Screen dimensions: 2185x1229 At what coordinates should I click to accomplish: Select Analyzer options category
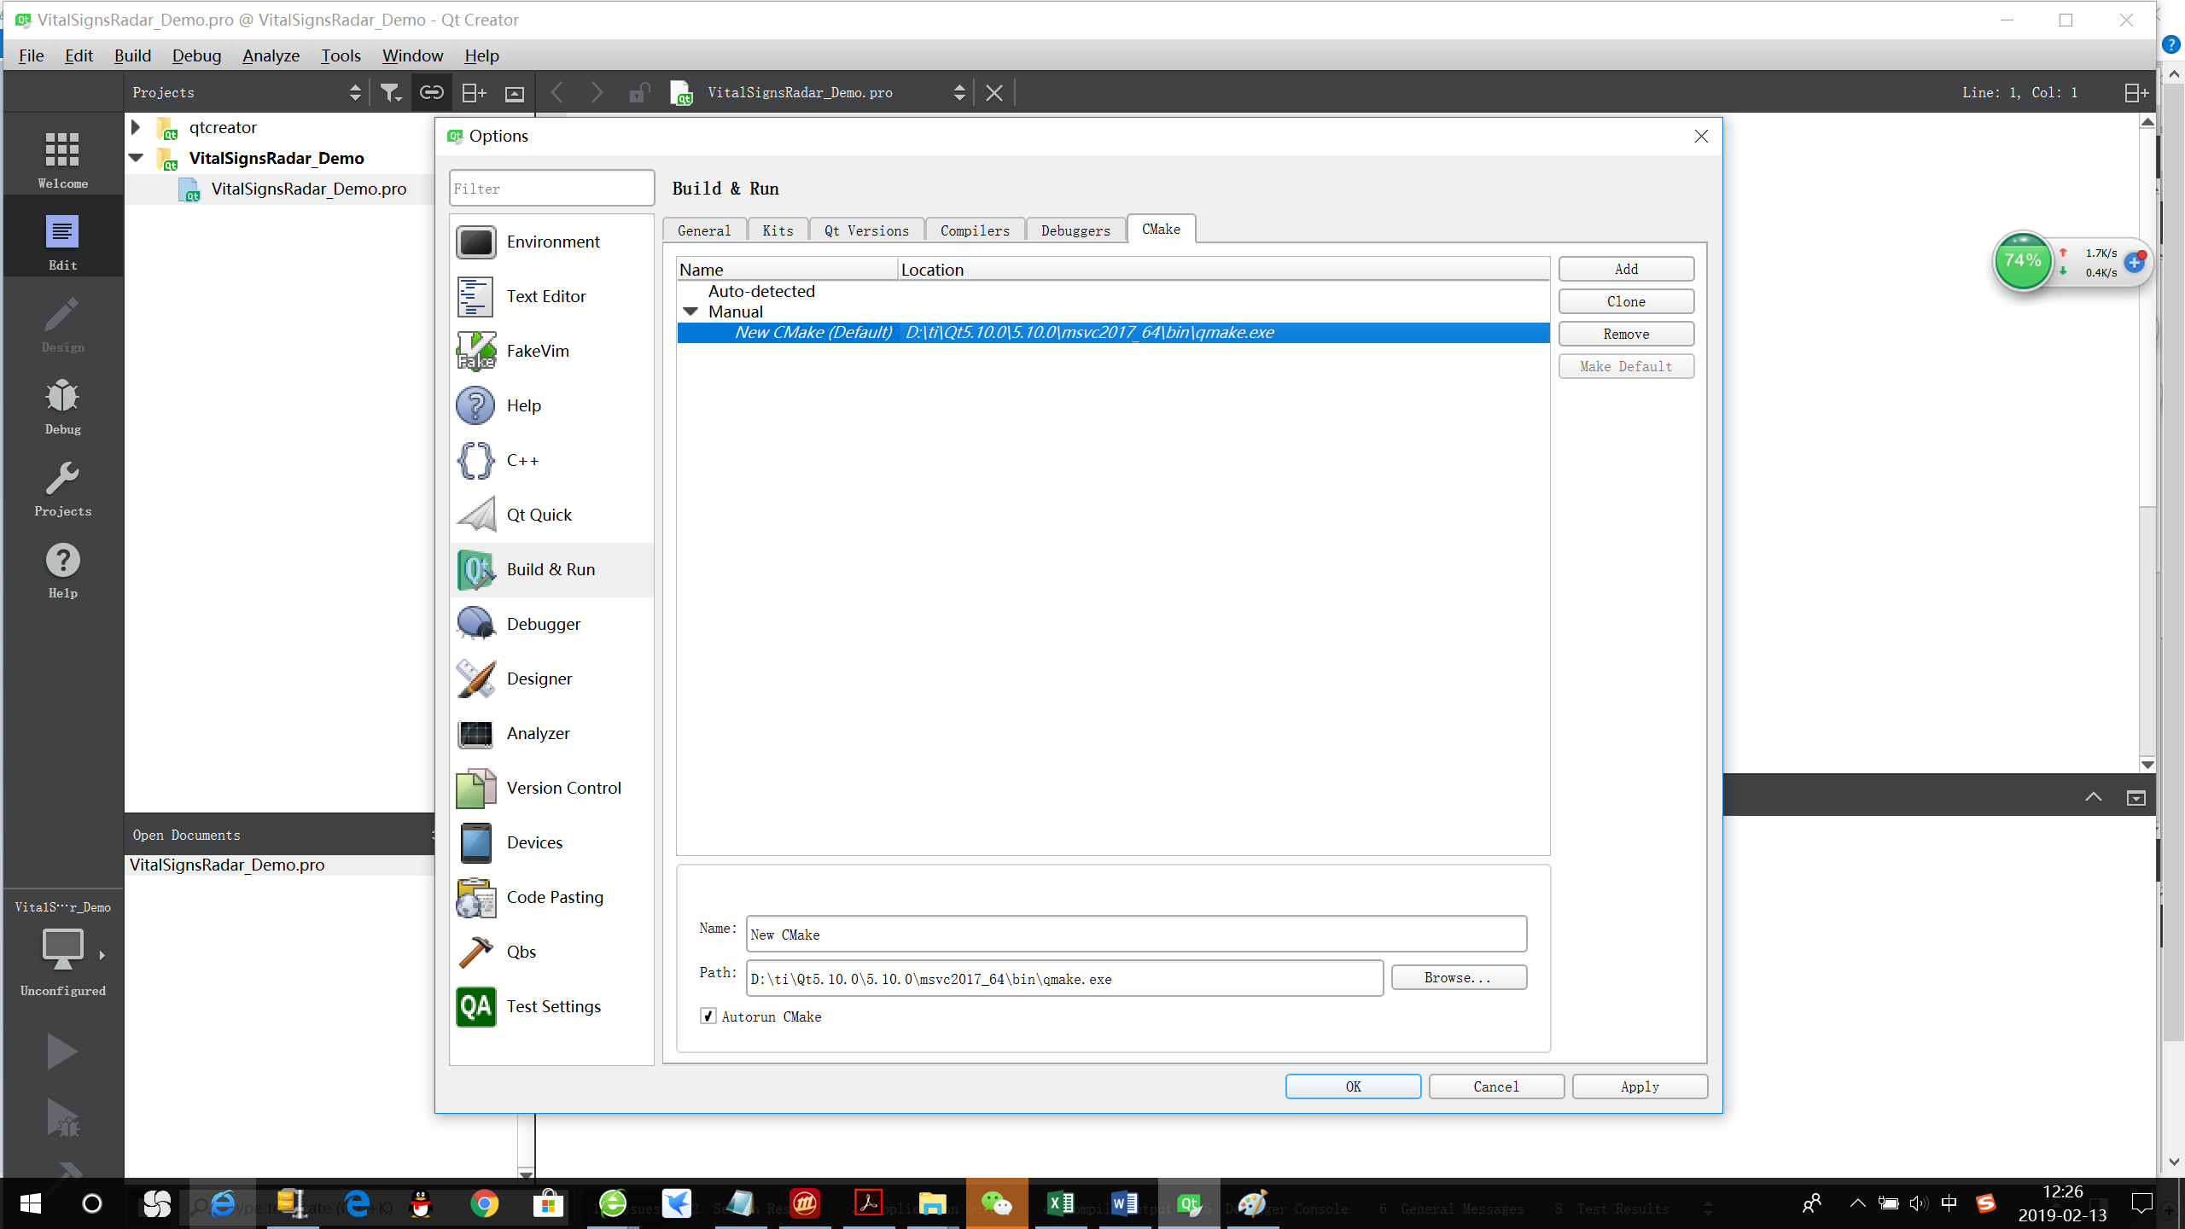[551, 733]
